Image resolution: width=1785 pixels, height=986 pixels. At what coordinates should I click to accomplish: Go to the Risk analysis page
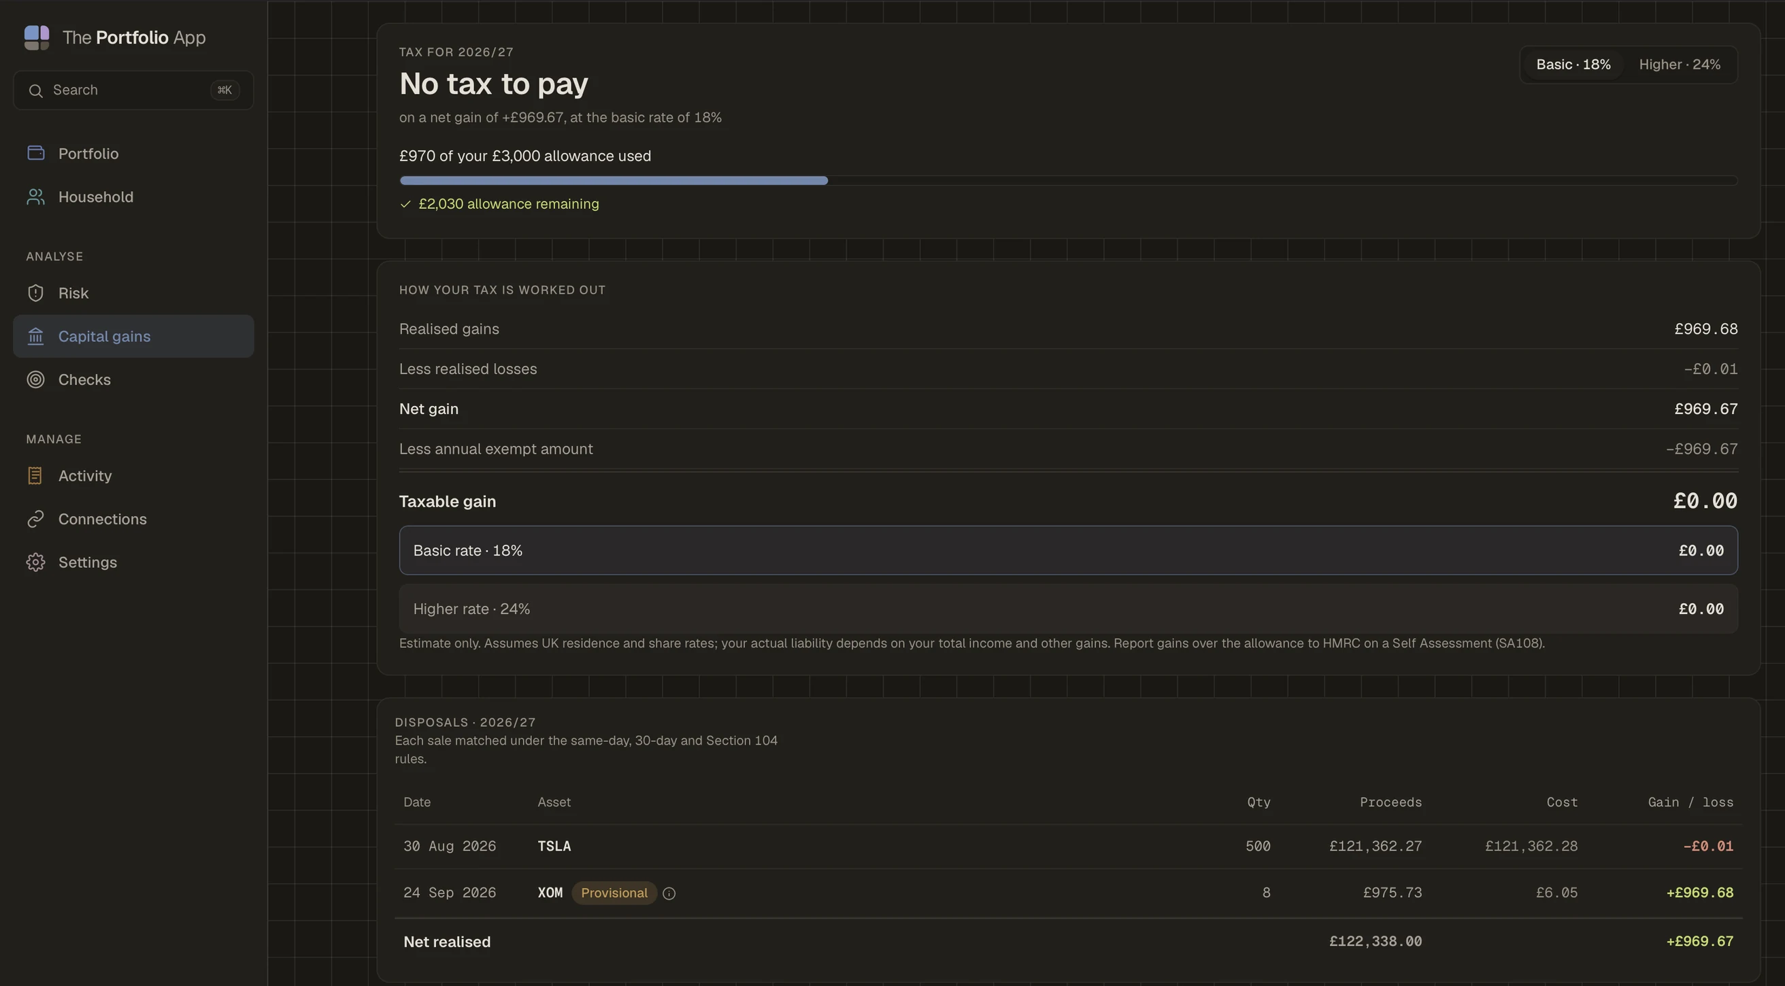(x=133, y=293)
